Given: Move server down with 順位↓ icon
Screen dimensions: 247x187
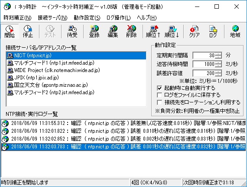Looking at the screenshot, I should pos(172,31).
